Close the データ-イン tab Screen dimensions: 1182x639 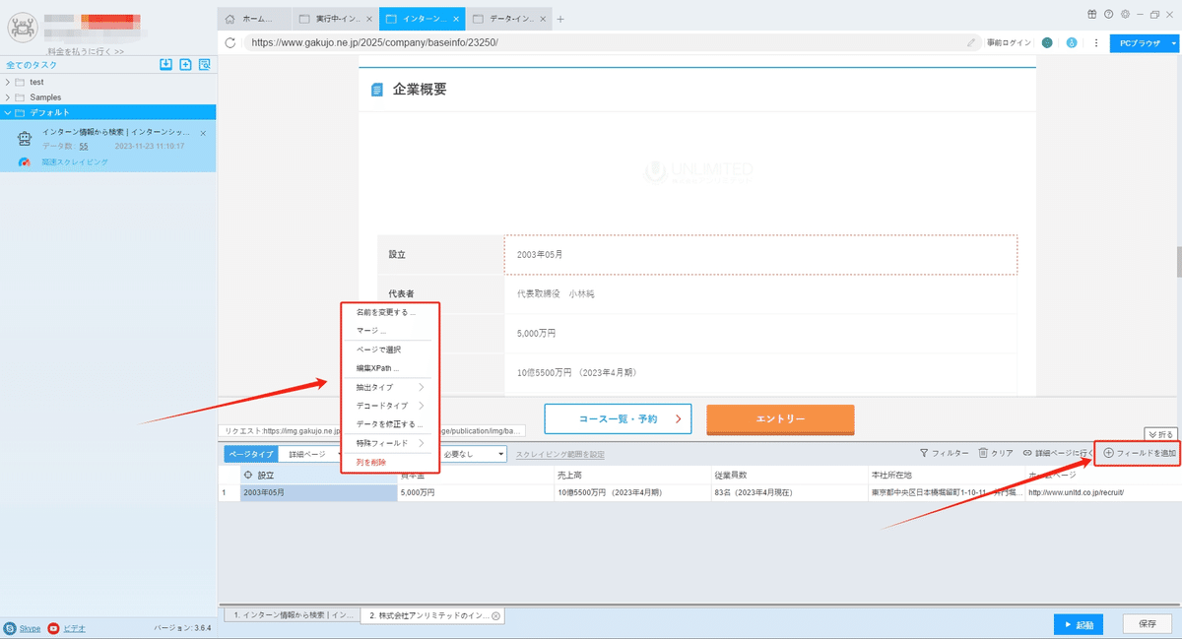(x=545, y=19)
